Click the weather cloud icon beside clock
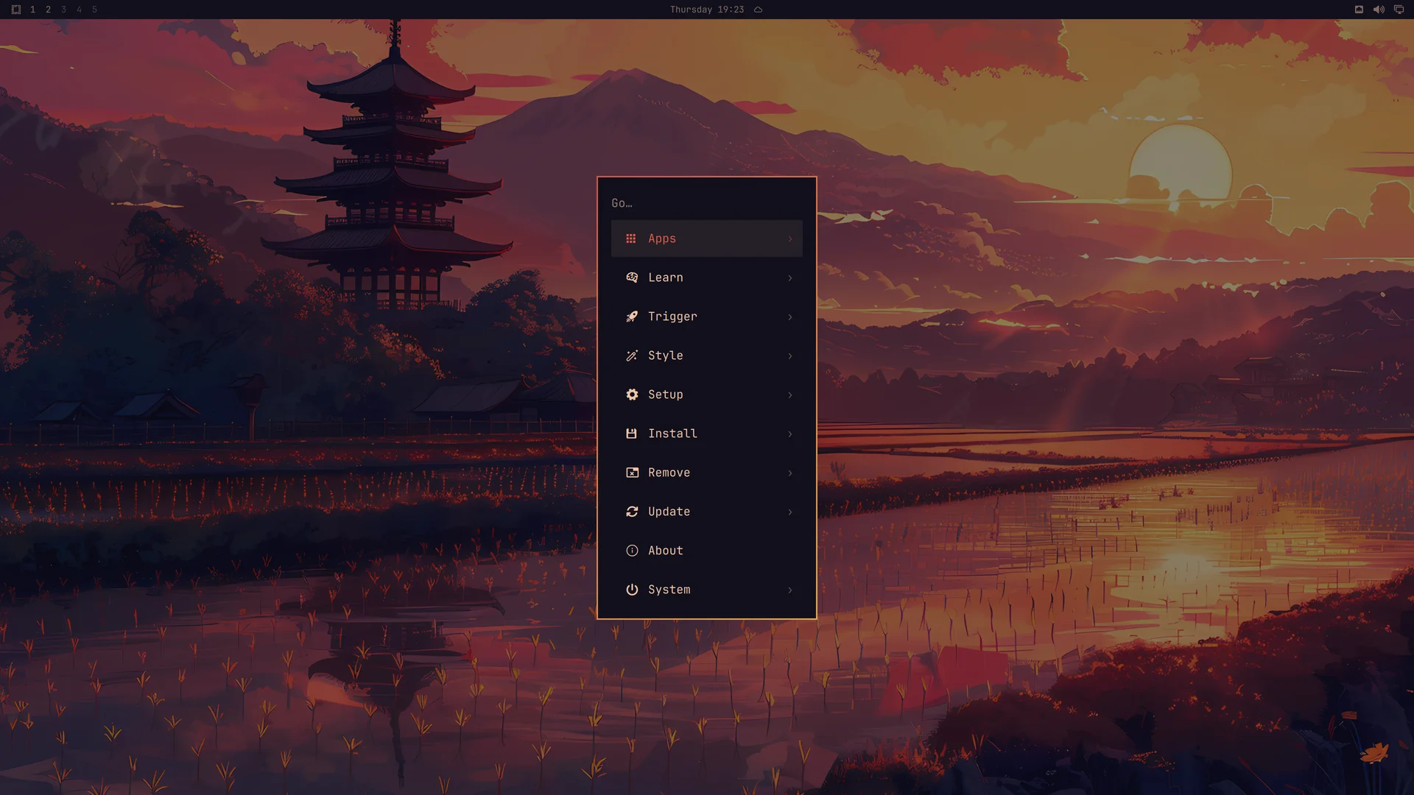This screenshot has height=795, width=1414. [x=758, y=10]
